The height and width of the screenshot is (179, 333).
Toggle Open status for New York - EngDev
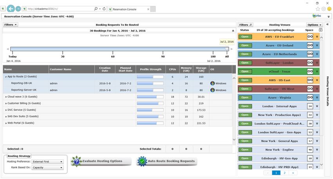(x=245, y=150)
